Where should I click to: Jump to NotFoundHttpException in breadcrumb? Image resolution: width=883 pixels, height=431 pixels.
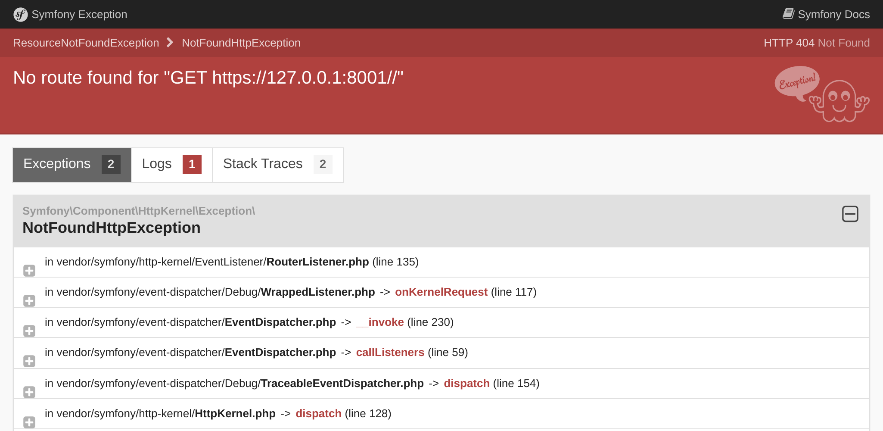coord(241,43)
